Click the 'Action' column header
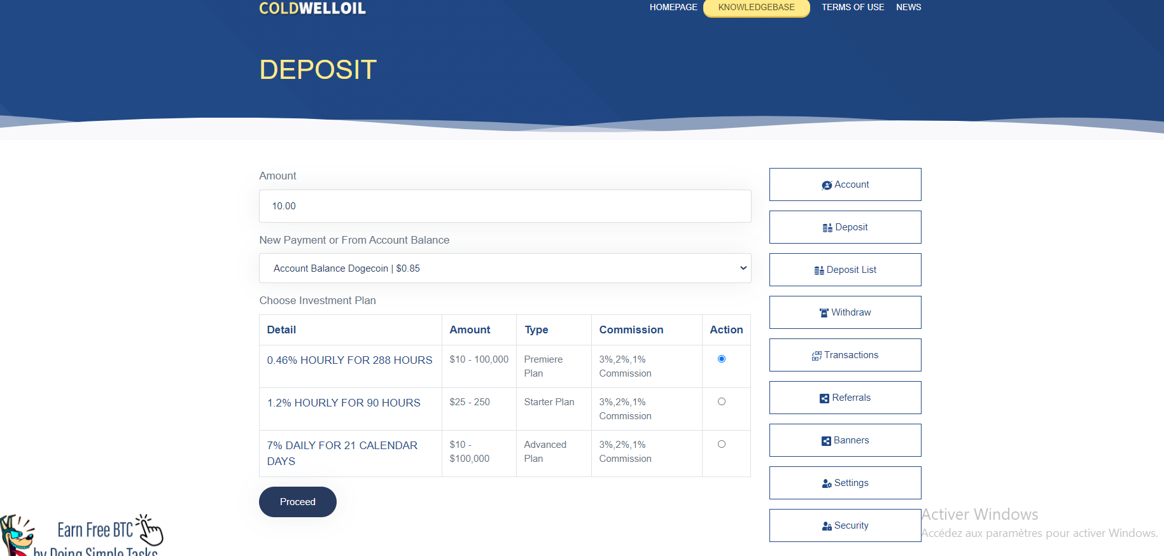 point(726,330)
